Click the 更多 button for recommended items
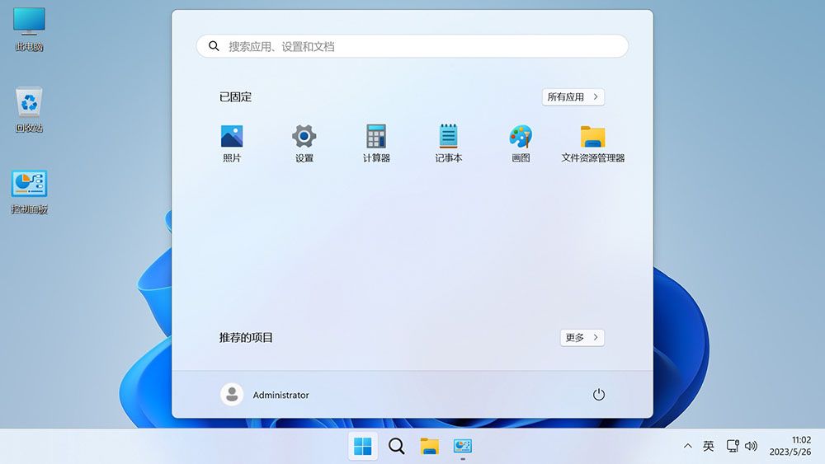825x464 pixels. point(582,337)
